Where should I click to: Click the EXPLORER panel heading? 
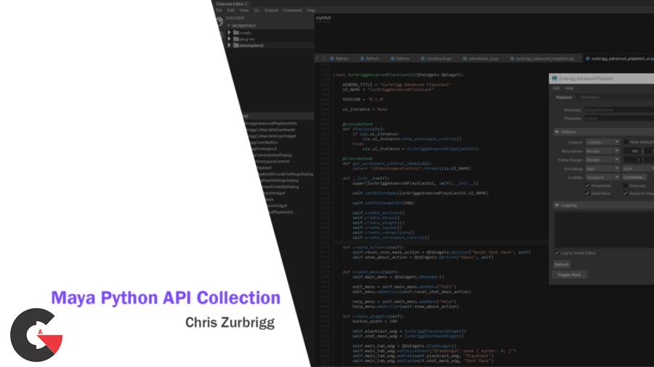(235, 18)
